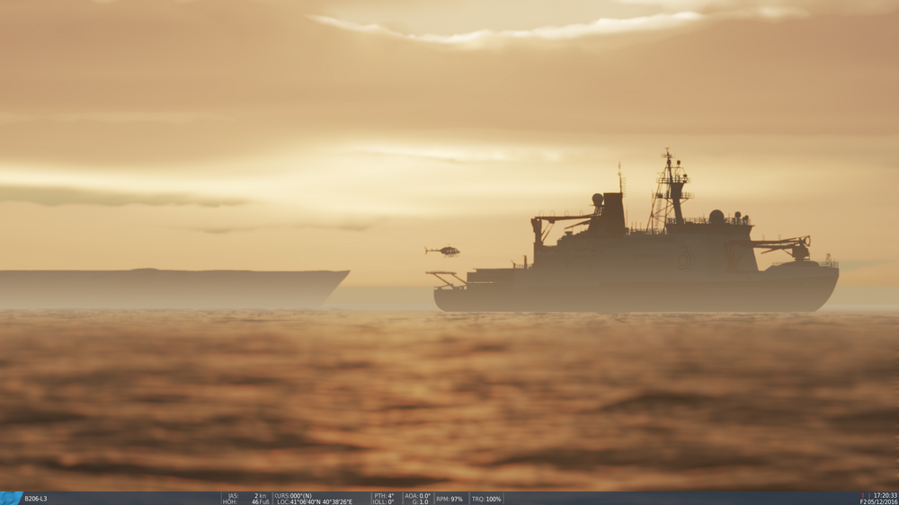Image resolution: width=899 pixels, height=505 pixels.
Task: Click the red parentheses indicator
Action: click(x=866, y=495)
